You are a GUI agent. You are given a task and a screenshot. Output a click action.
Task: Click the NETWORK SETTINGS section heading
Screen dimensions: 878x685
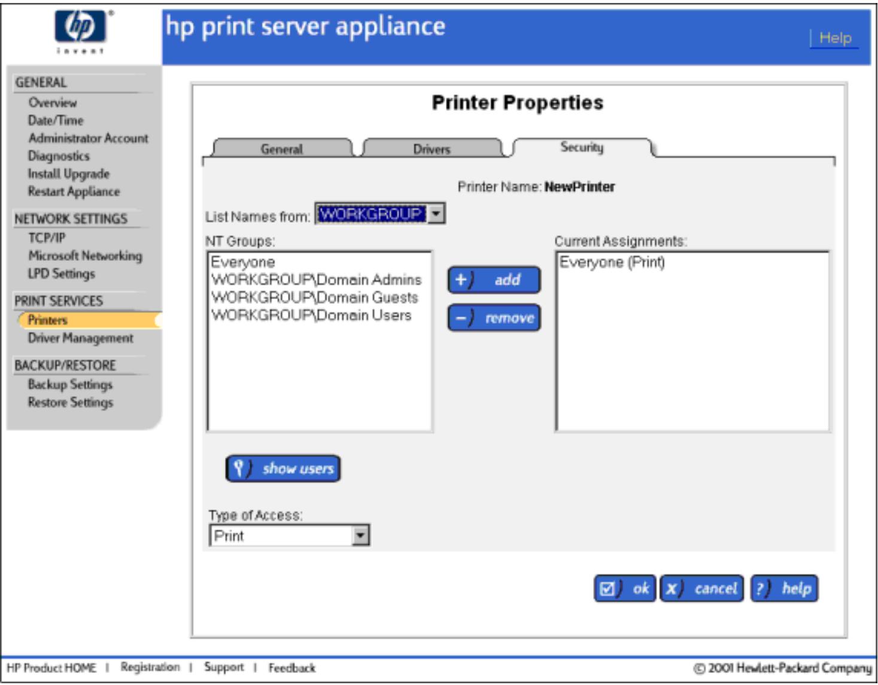(x=71, y=219)
